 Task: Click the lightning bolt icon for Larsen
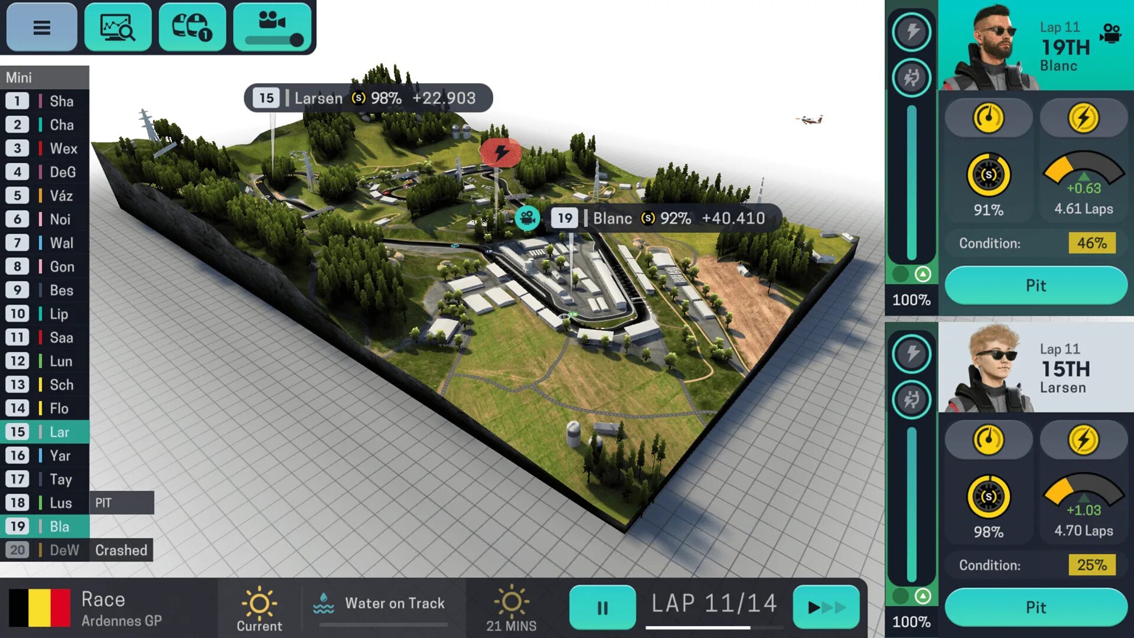click(x=1083, y=440)
